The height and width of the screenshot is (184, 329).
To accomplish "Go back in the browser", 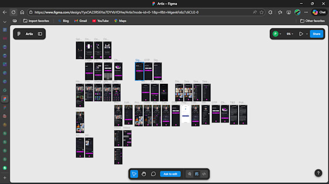I will pyautogui.click(x=5, y=13).
